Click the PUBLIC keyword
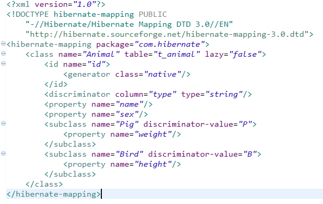Screen dimensions: 323x204 (152, 14)
